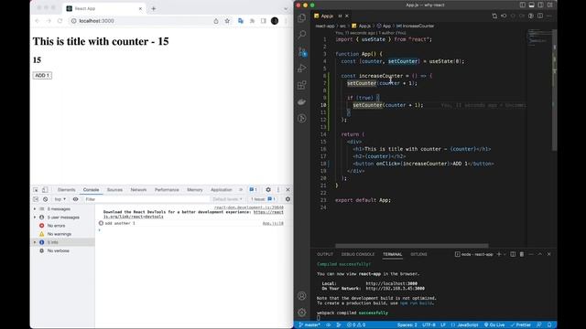The height and width of the screenshot is (329, 586).
Task: Close the VS Code bottom panel
Action: tap(549, 254)
